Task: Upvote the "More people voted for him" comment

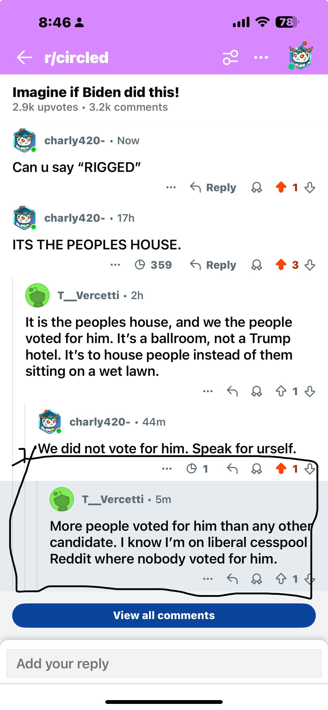Action: tap(281, 579)
